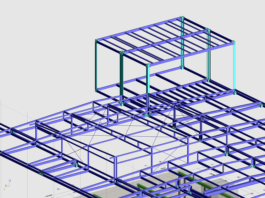Click the blue Z axis label
265x198 pixels.
point(10,181)
